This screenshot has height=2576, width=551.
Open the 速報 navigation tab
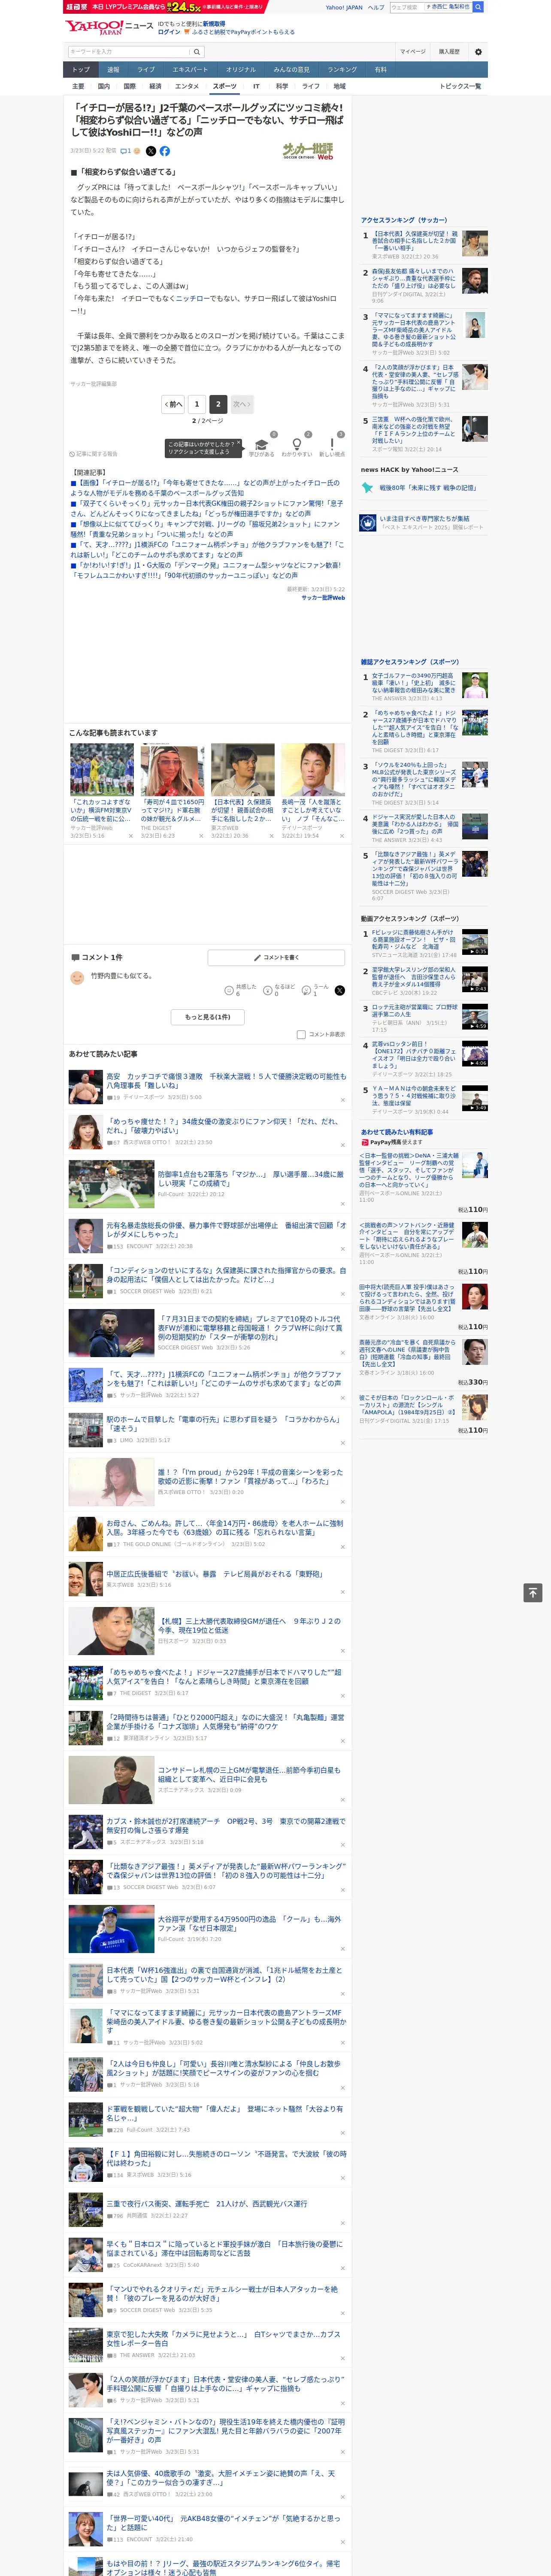113,70
